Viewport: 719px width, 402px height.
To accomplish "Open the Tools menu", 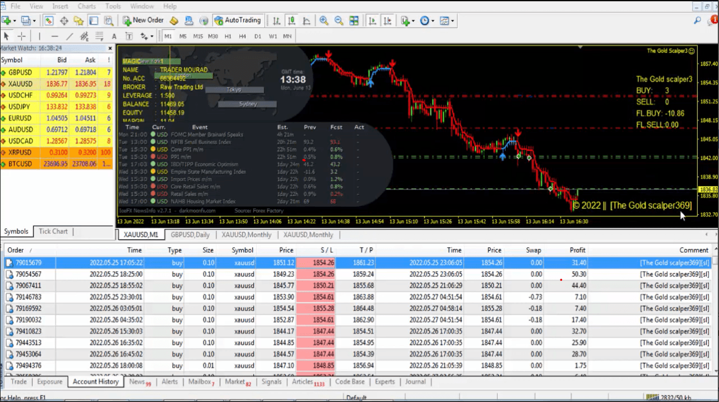I will 113,6.
